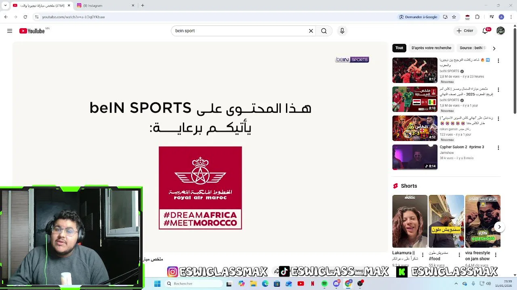The image size is (517, 290).
Task: Click the address bar URL
Action: pyautogui.click(x=74, y=17)
